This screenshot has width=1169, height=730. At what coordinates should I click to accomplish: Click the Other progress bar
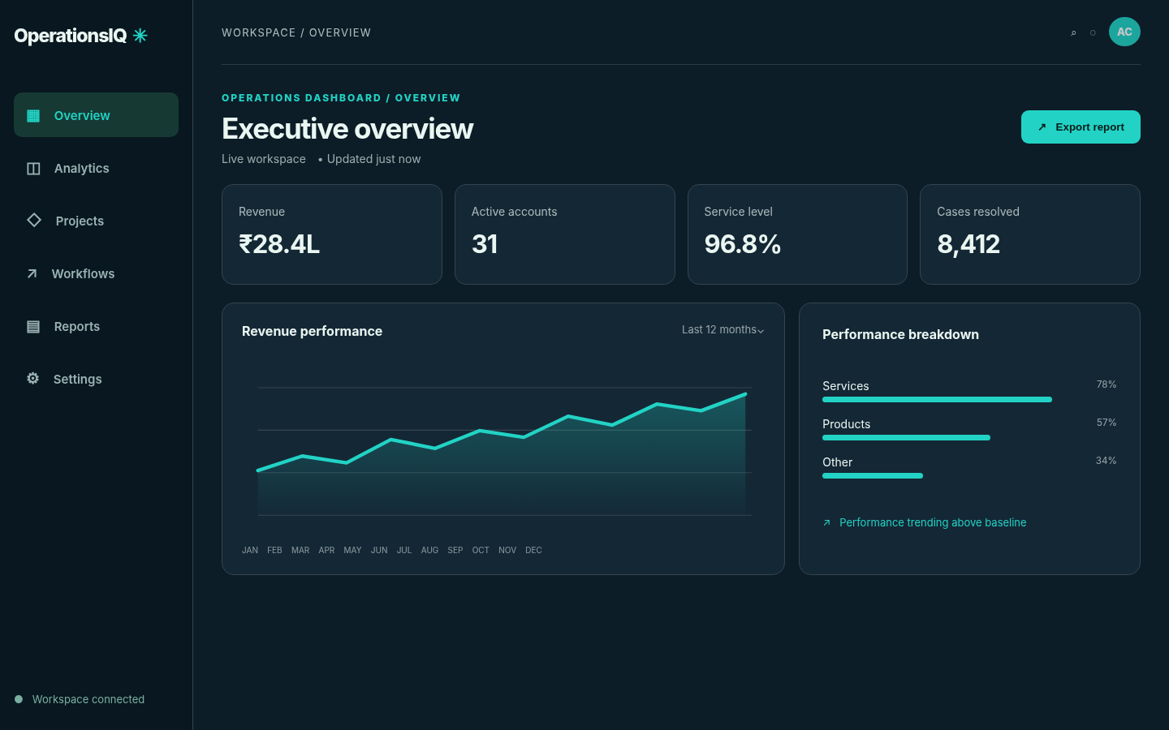(x=873, y=475)
